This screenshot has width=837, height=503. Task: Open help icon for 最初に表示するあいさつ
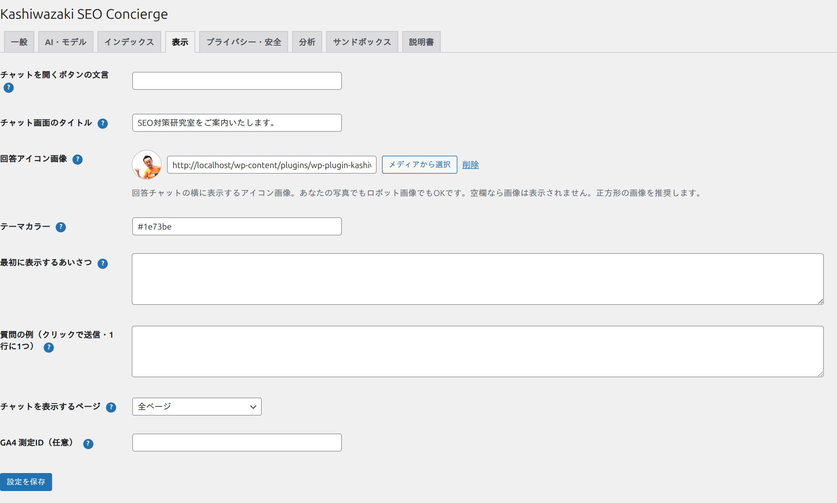pyautogui.click(x=103, y=263)
